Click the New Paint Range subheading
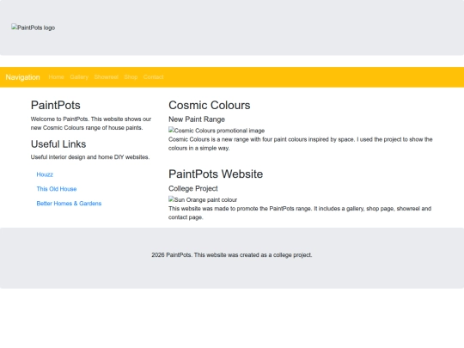The image size is (464, 348). (x=197, y=119)
